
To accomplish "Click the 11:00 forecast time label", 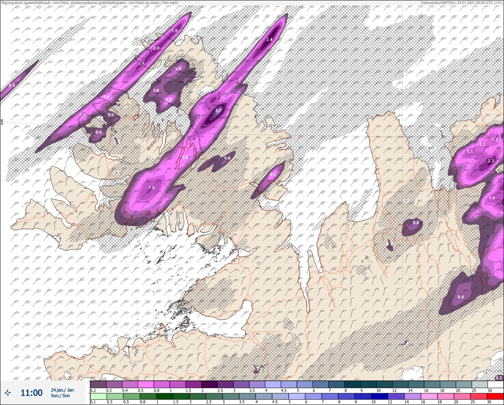I will [x=31, y=393].
